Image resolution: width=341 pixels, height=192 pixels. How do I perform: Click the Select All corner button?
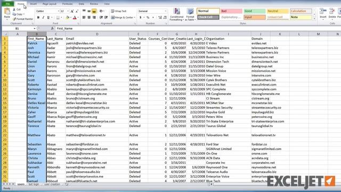(5, 34)
